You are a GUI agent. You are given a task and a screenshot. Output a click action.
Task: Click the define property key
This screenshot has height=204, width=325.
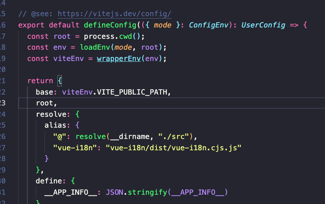(49, 181)
